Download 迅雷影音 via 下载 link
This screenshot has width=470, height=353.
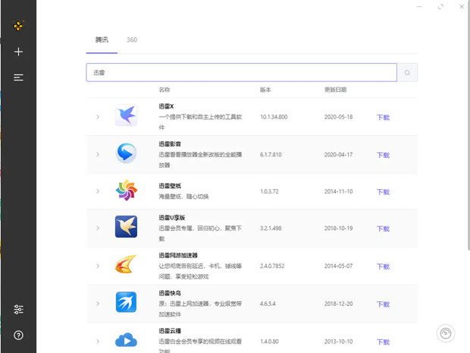tap(383, 155)
